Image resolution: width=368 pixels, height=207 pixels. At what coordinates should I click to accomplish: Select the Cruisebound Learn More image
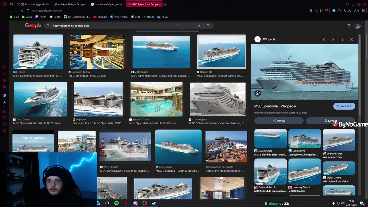tap(178, 147)
